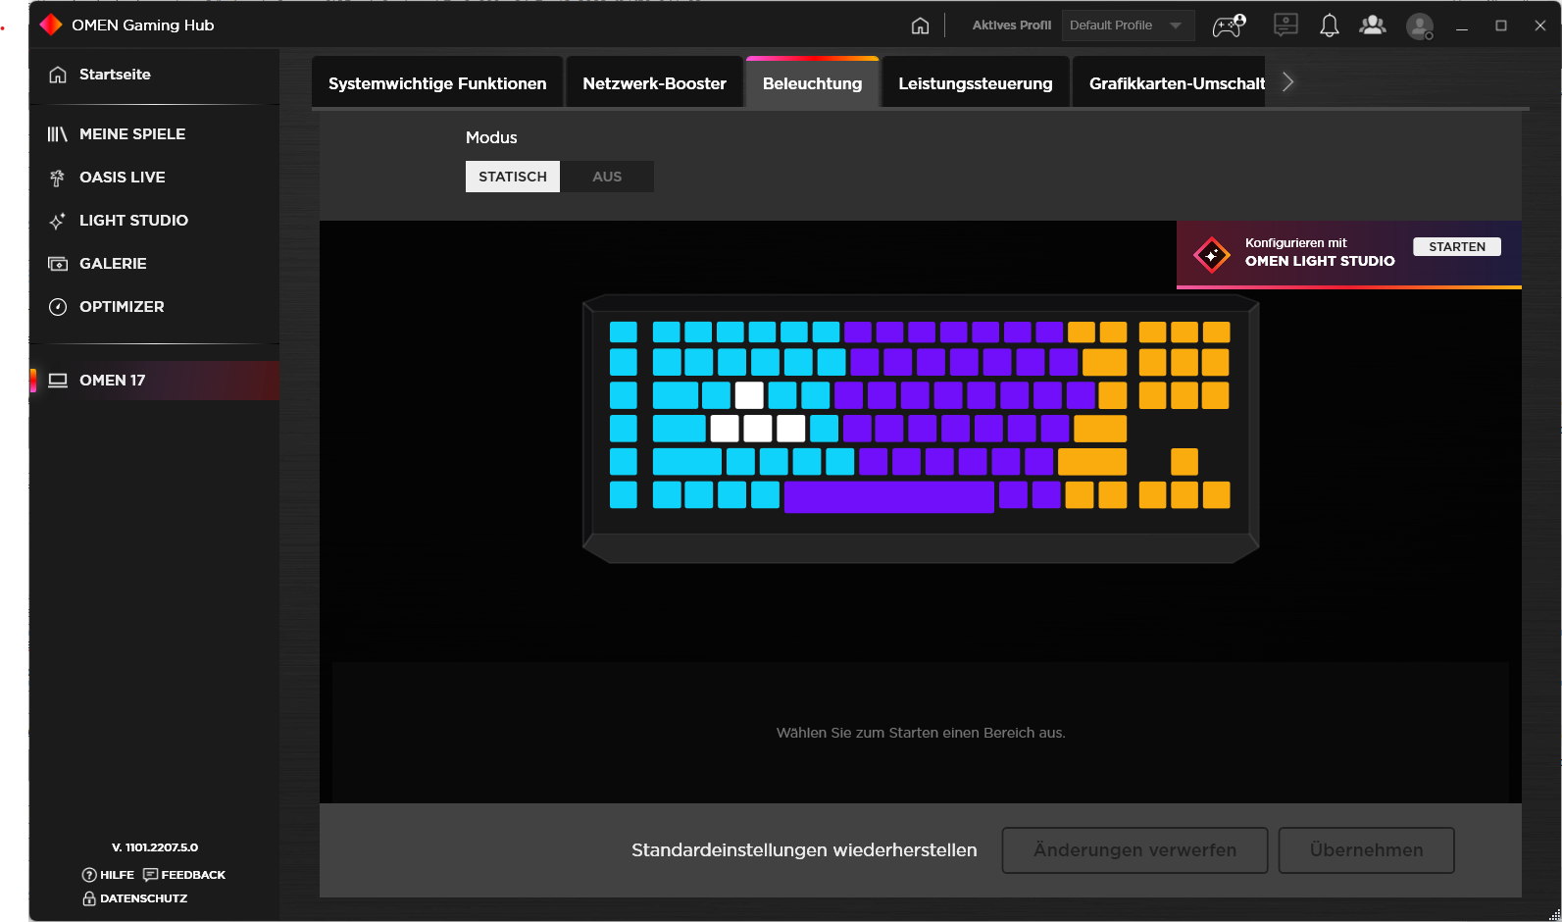The width and height of the screenshot is (1562, 922).
Task: Click STARTEN to launch OMEN Light Studio
Action: pos(1457,247)
